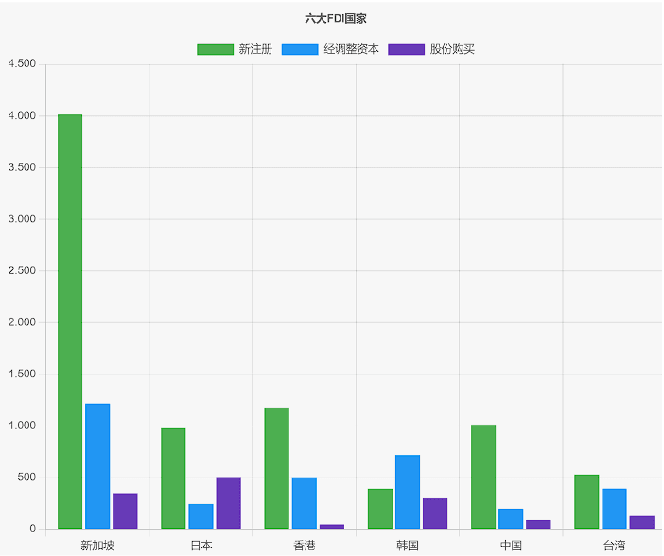Click the 3.000 y-axis value
Image resolution: width=664 pixels, height=556 pixels.
tap(22, 219)
